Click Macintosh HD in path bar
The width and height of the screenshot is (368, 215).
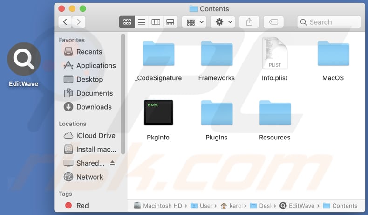(x=158, y=206)
